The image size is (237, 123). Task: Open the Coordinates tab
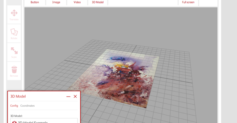[x=27, y=106]
